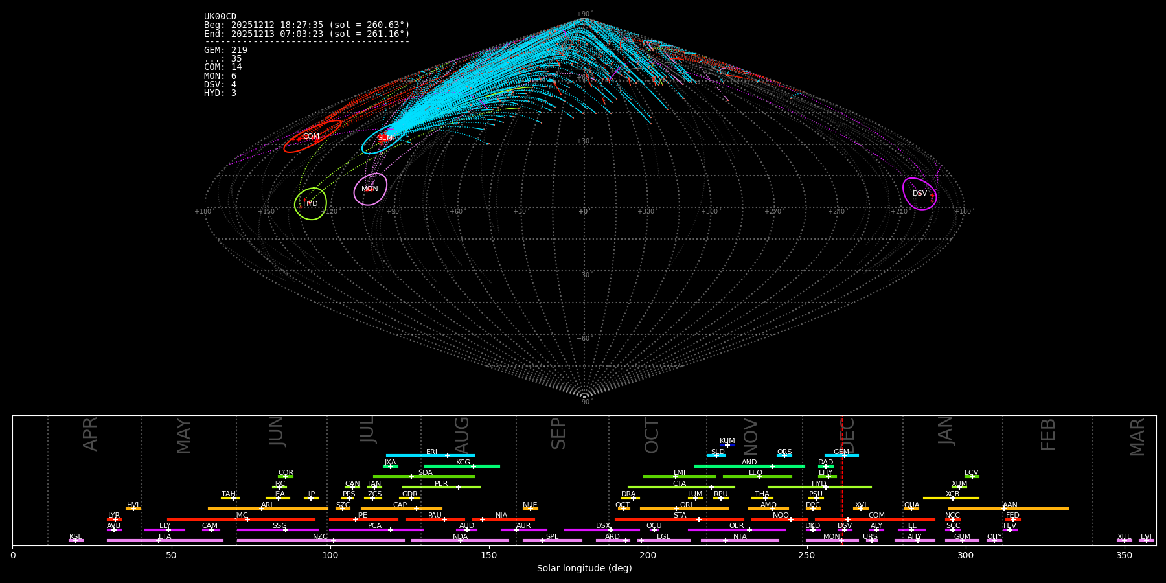Select the AUG month label
1166x583 pixels.
click(462, 434)
